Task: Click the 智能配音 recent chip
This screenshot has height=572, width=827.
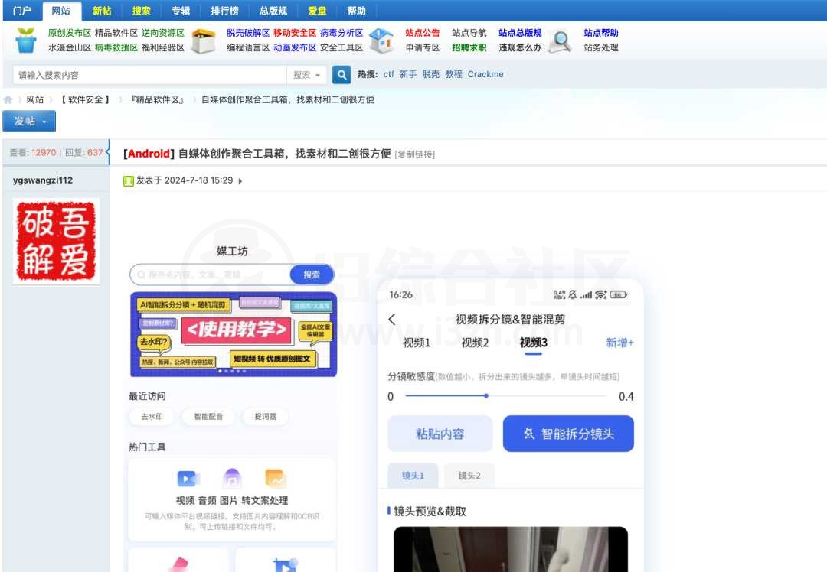Action: coord(208,417)
